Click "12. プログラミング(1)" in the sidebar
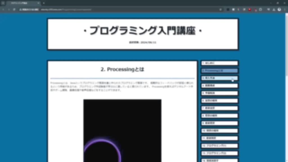Image resolution: width=288 pixels, height=162 pixels. click(219, 146)
